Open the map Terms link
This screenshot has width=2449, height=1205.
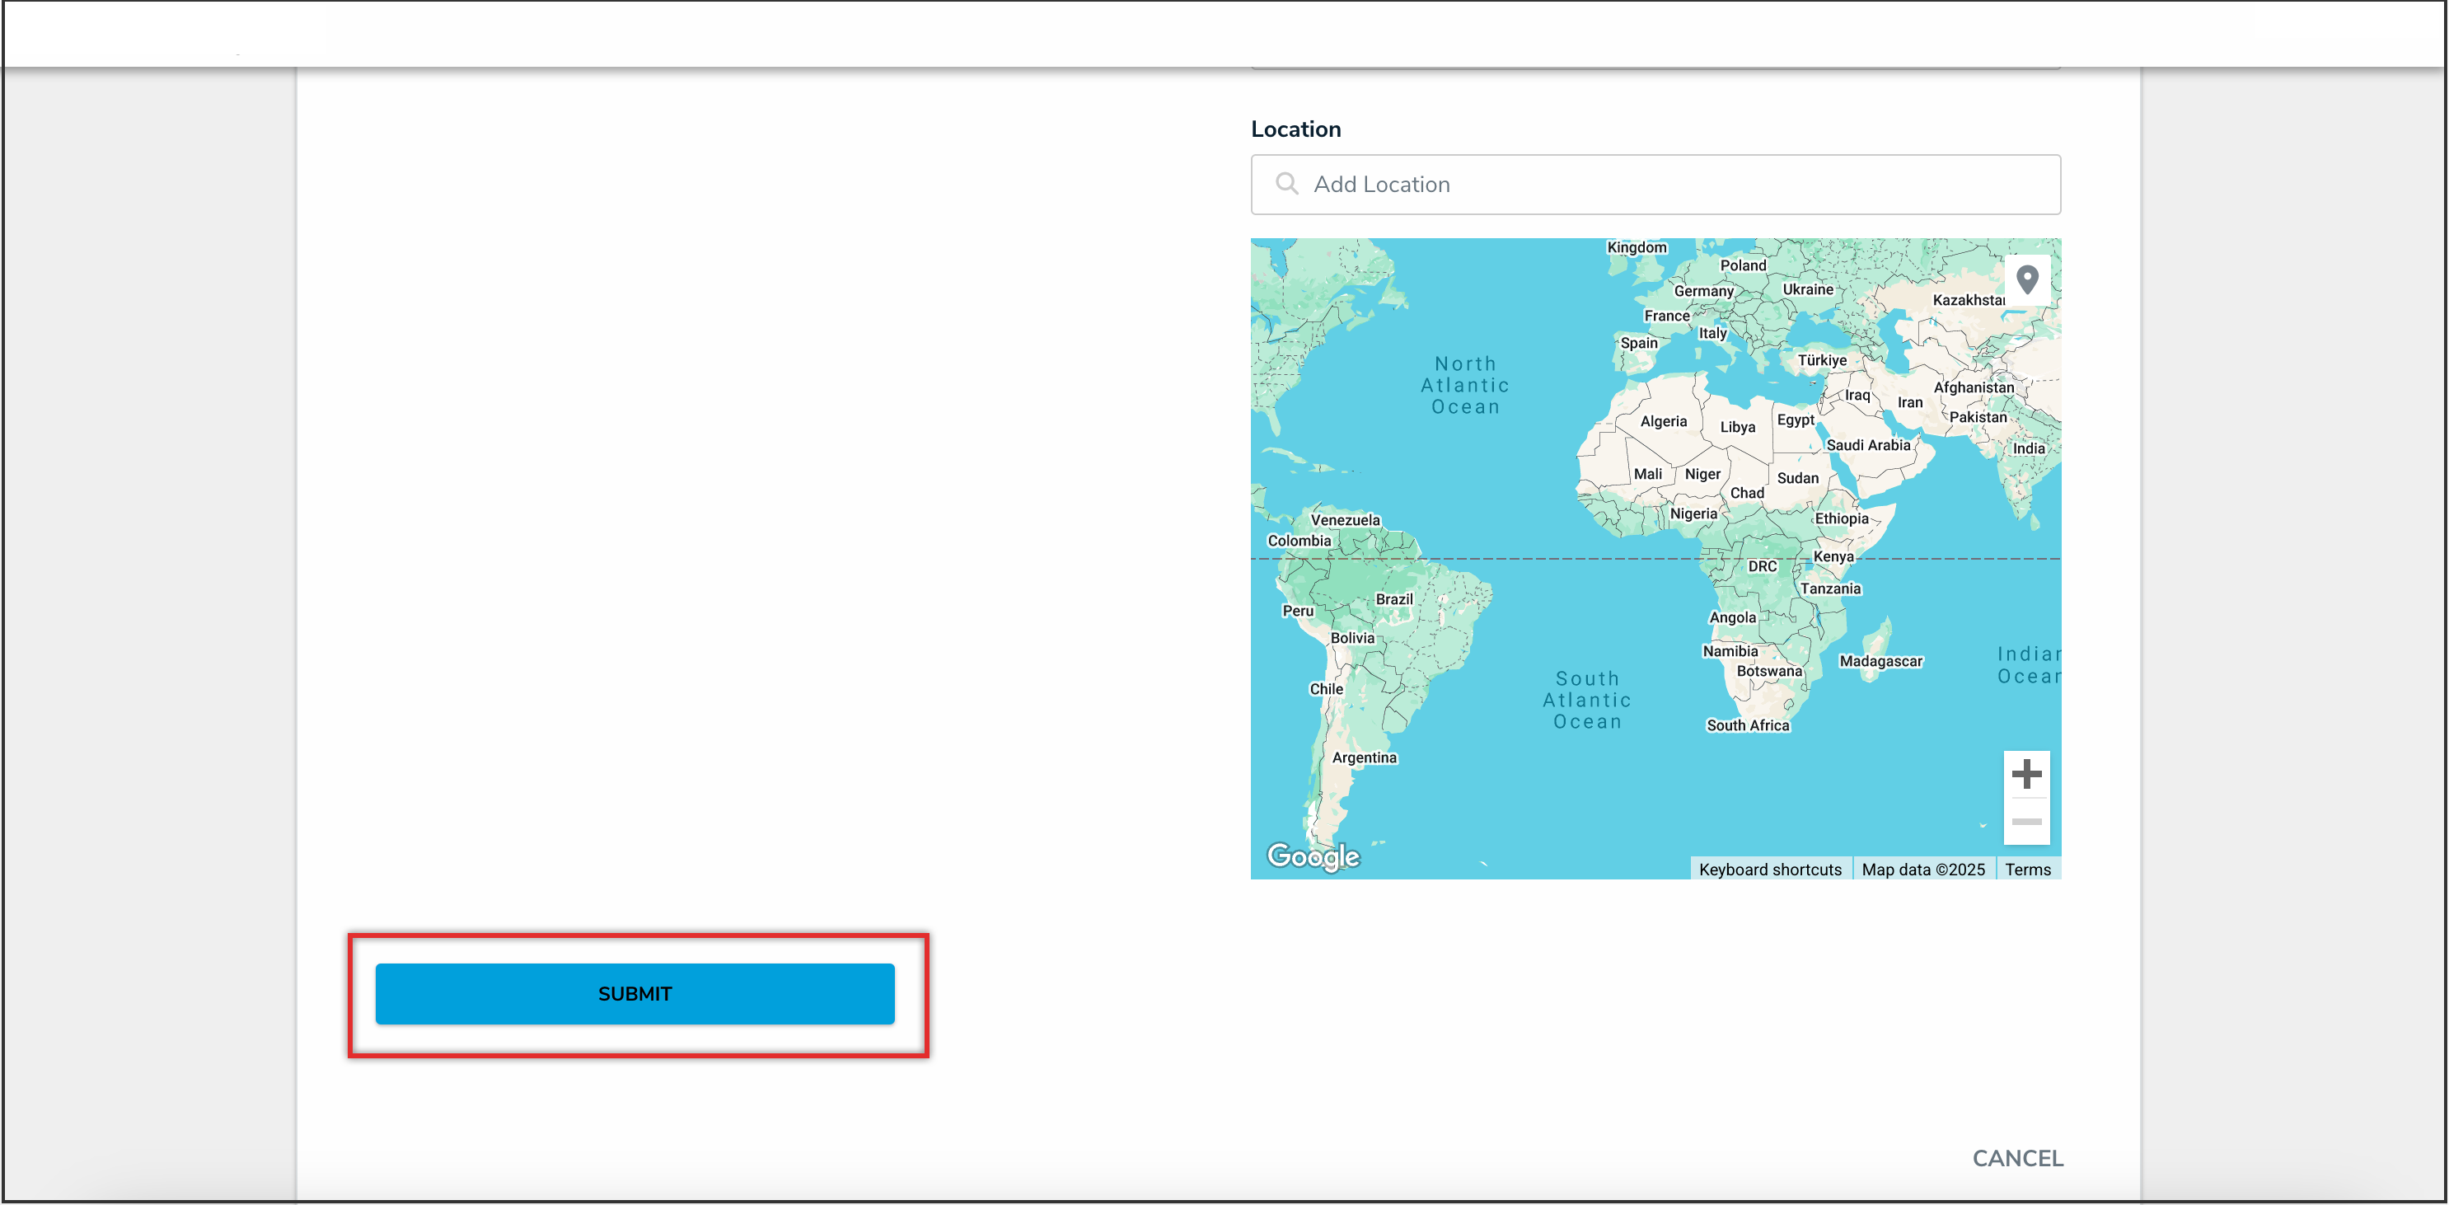[x=2027, y=870]
